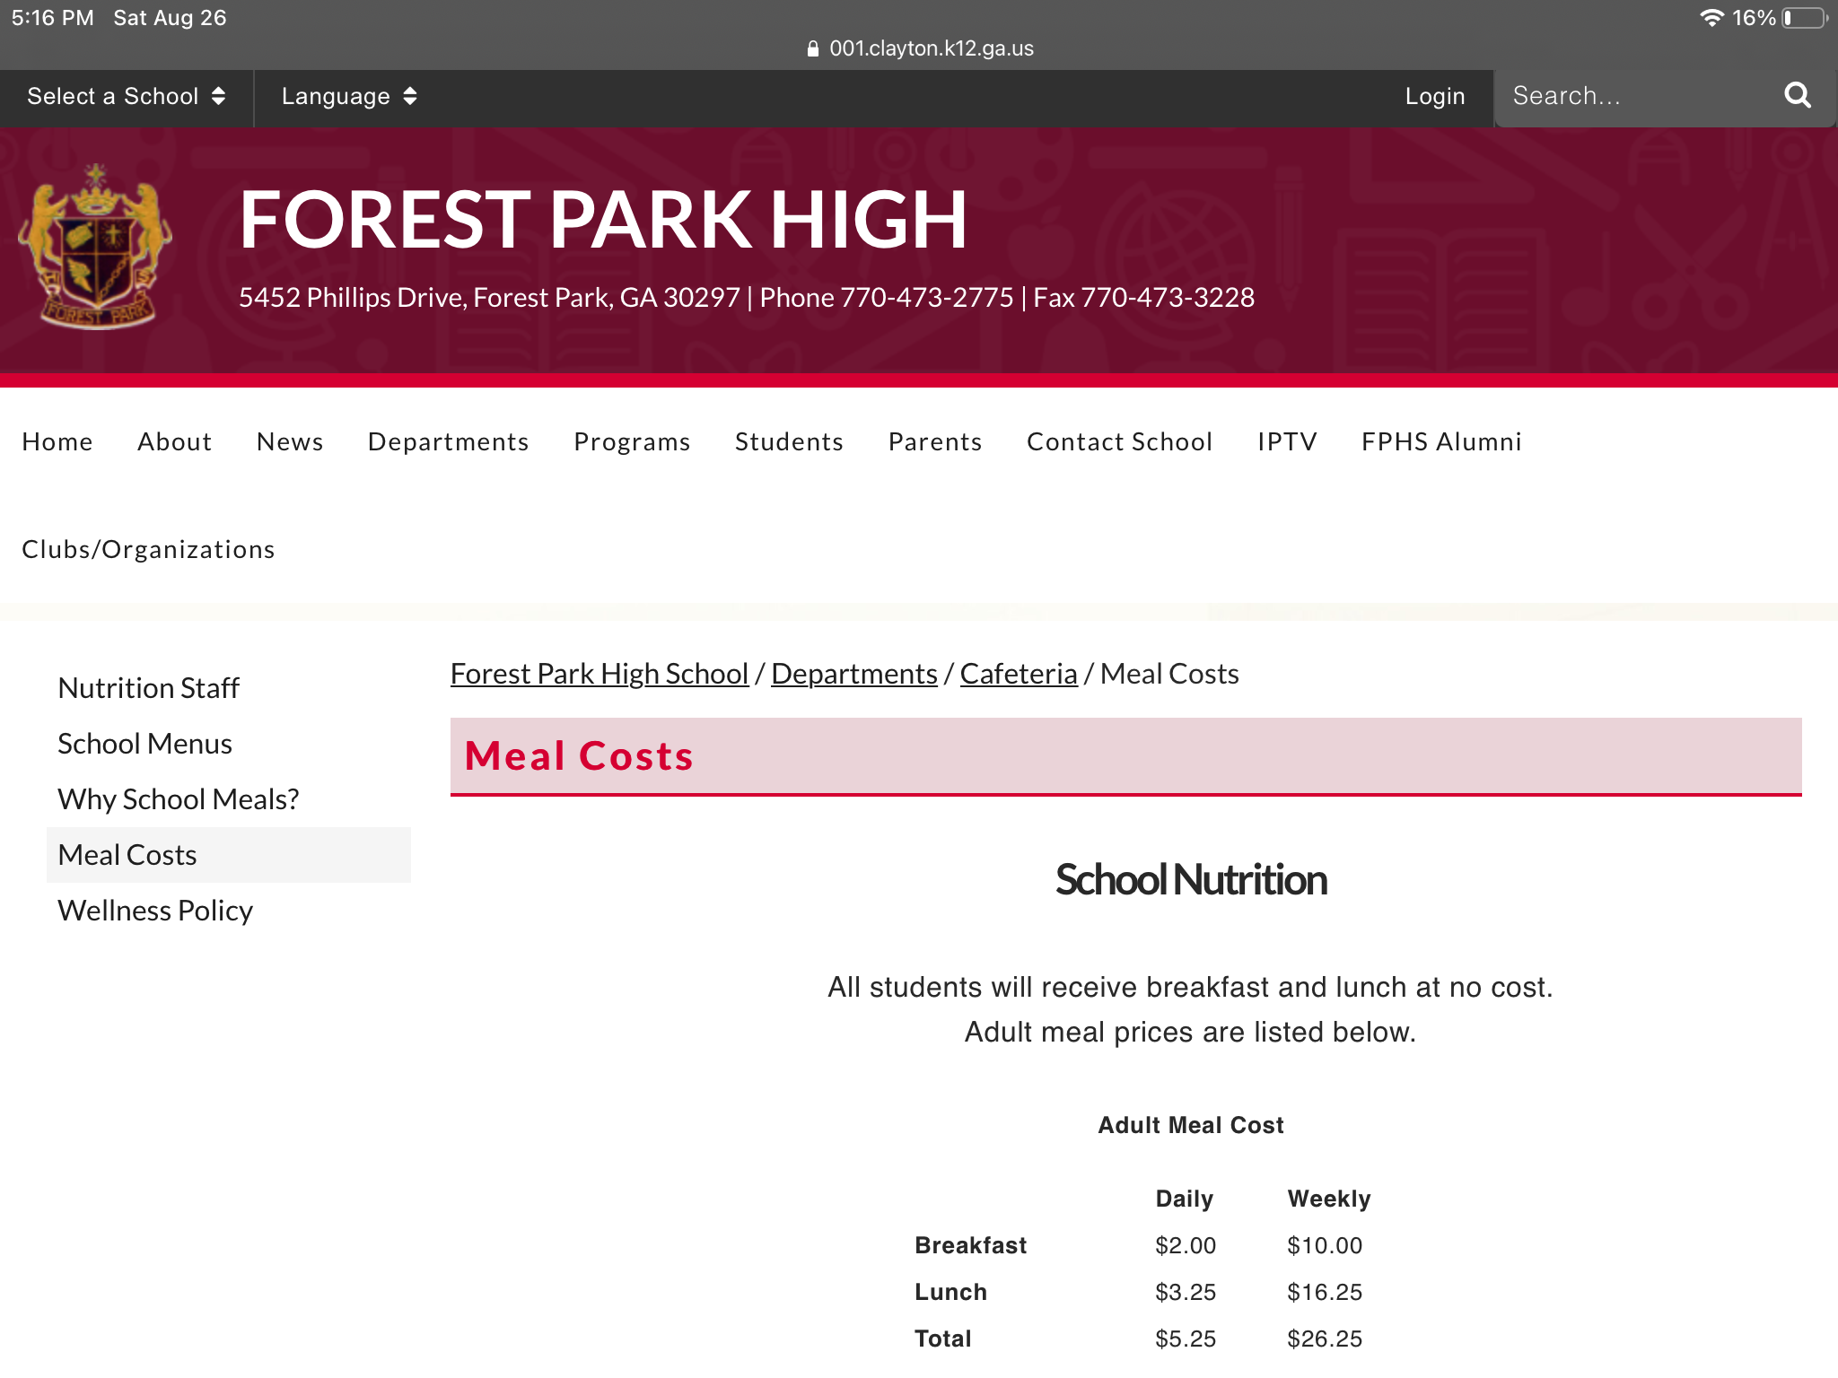Click the Lunch weekly price $16.25
The image size is (1838, 1378).
pyautogui.click(x=1325, y=1292)
